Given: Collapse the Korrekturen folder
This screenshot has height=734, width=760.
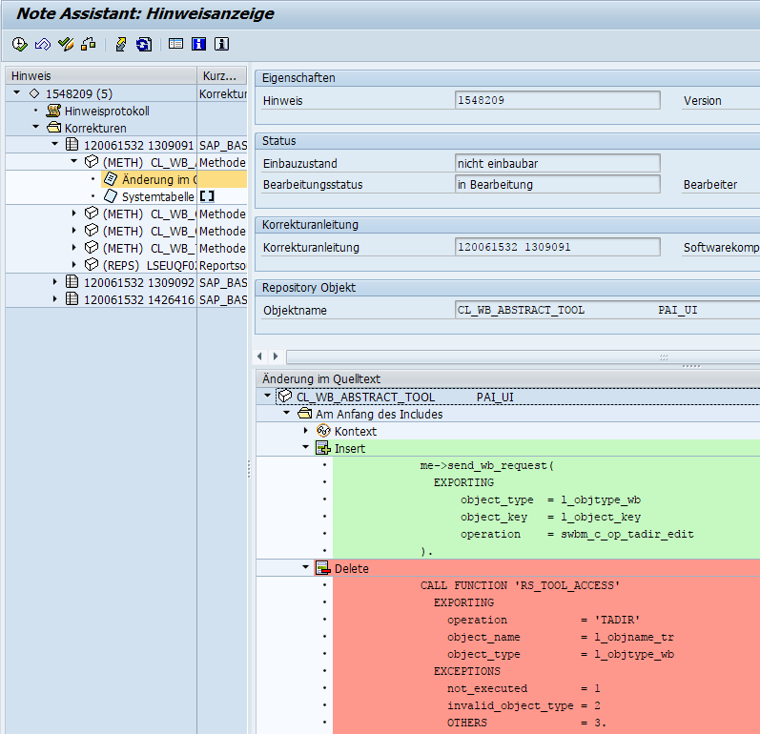Looking at the screenshot, I should click(x=36, y=127).
